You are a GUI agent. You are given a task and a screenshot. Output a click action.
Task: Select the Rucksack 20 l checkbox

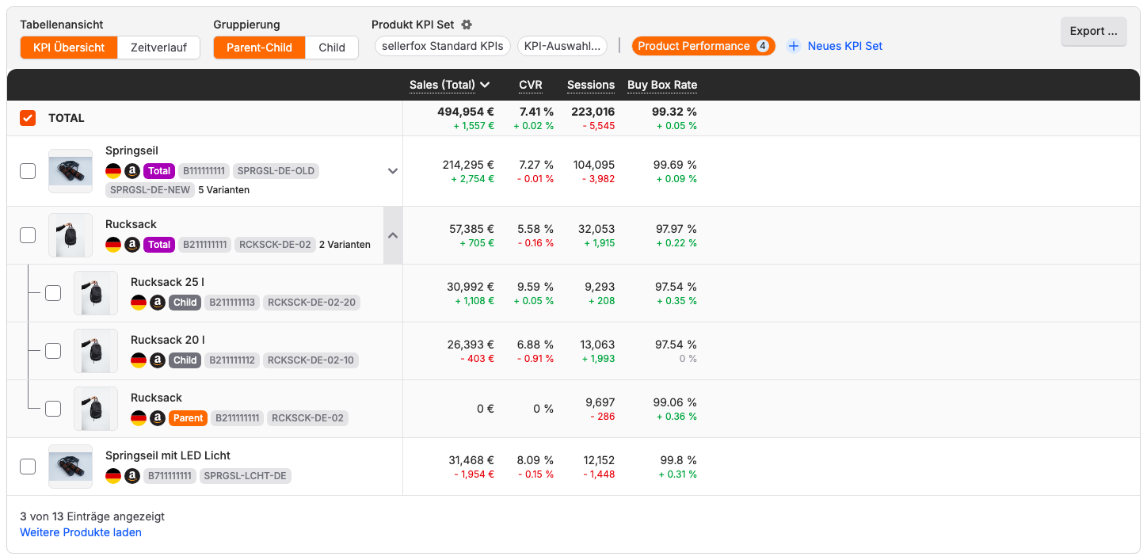tap(53, 351)
